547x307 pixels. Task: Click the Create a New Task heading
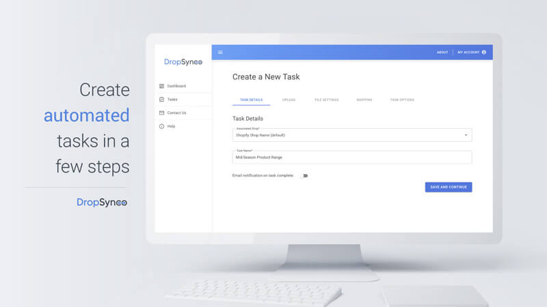pos(266,77)
